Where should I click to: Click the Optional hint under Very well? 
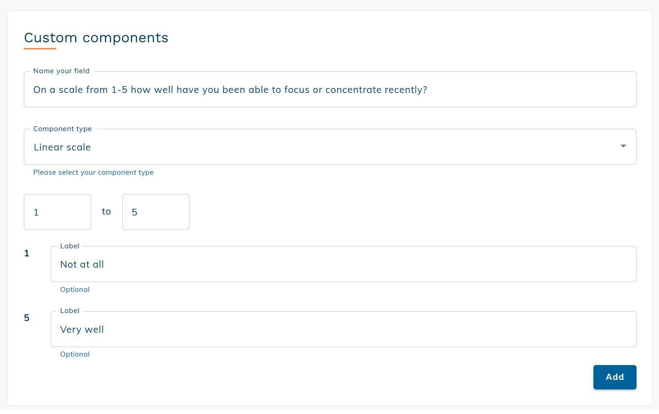click(75, 354)
